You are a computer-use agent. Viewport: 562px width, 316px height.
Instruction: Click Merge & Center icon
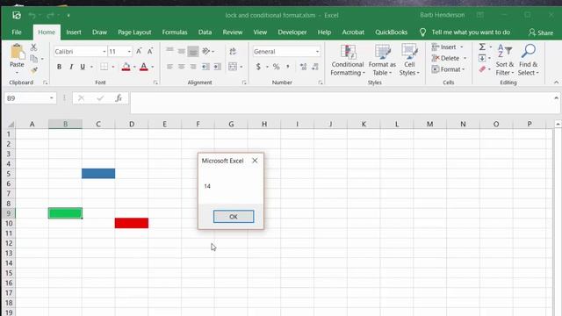point(233,67)
